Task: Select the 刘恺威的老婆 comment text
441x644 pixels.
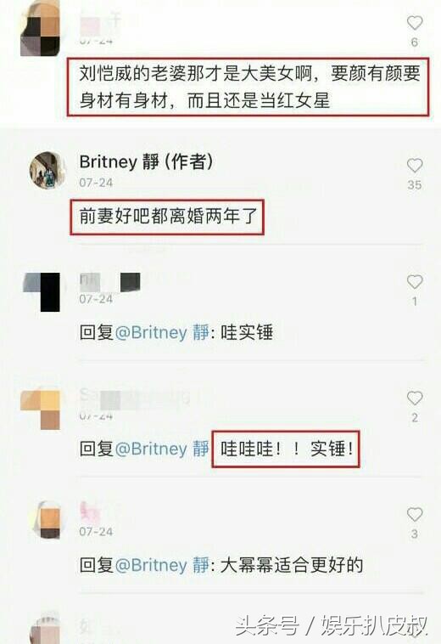Action: coord(249,87)
